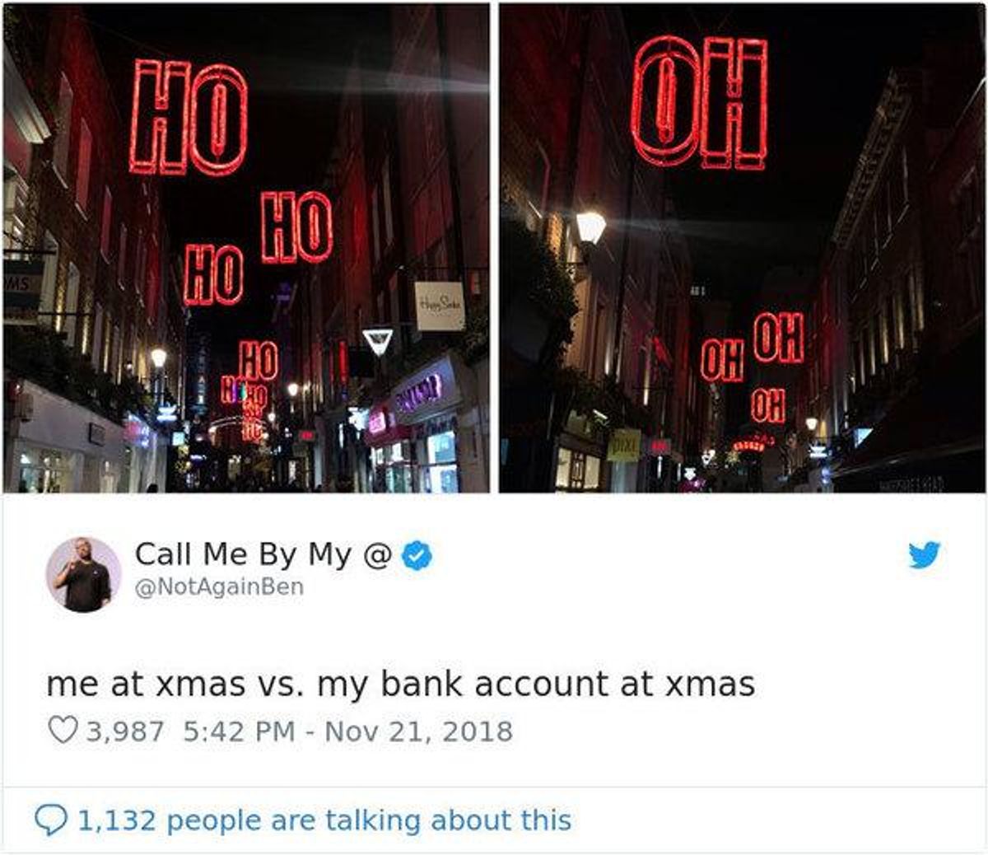Open the left HO HO lights photo

[x=245, y=248]
